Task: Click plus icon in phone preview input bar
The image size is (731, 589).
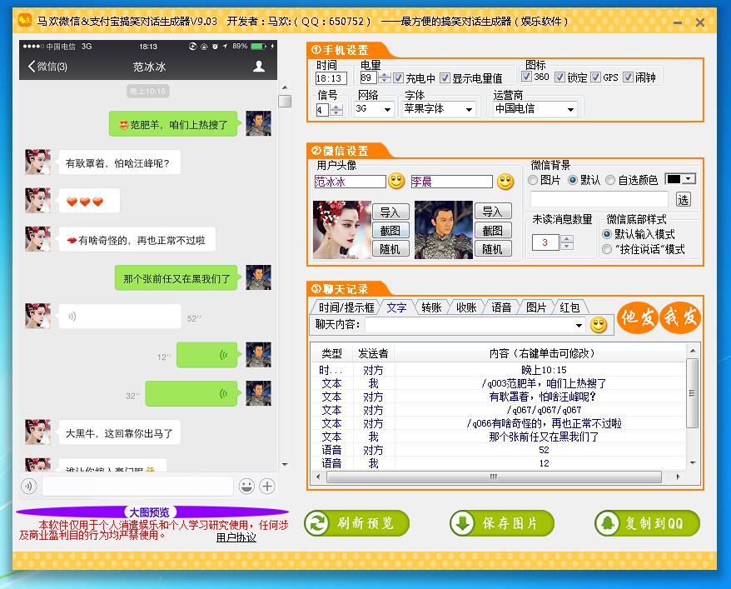Action: coord(267,486)
